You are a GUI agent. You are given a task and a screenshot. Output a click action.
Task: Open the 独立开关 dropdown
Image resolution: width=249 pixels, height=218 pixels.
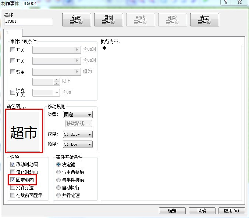(x=46, y=93)
